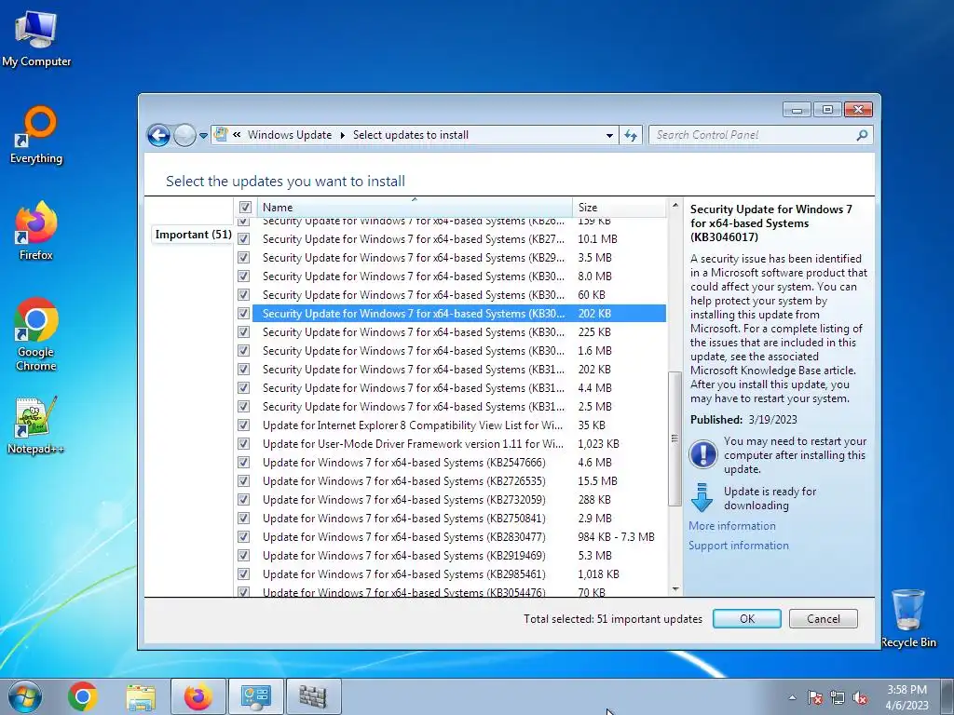Image resolution: width=954 pixels, height=715 pixels.
Task: Open More information link
Action: (x=732, y=526)
